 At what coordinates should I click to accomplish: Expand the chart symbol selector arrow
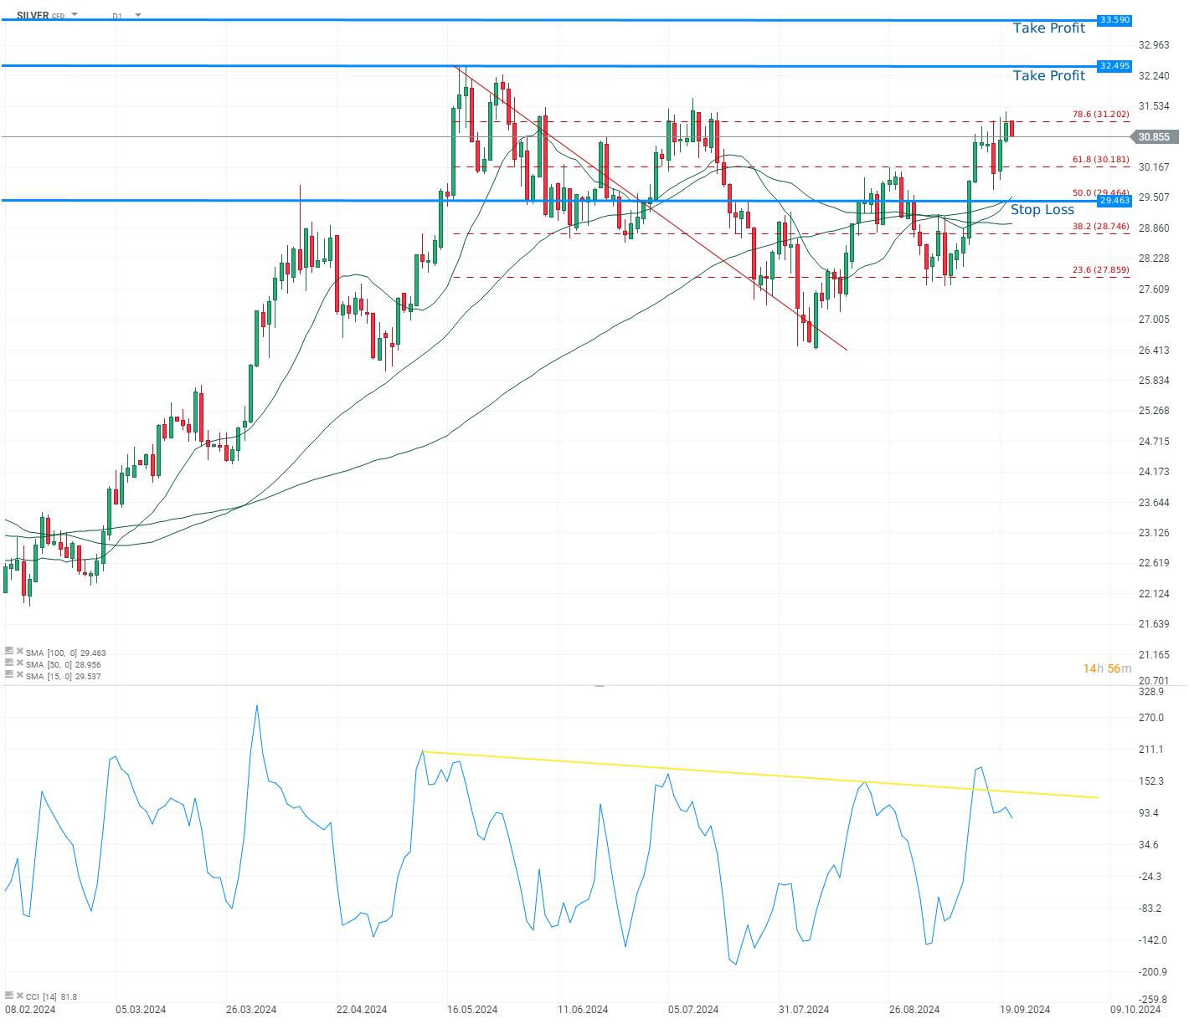(74, 14)
